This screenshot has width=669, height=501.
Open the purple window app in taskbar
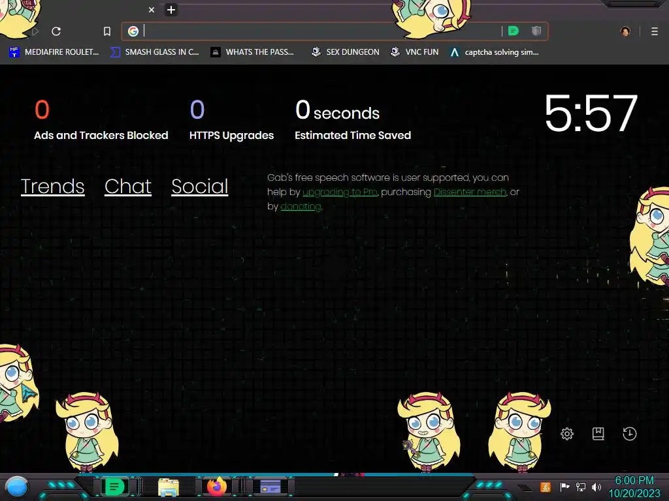click(270, 487)
